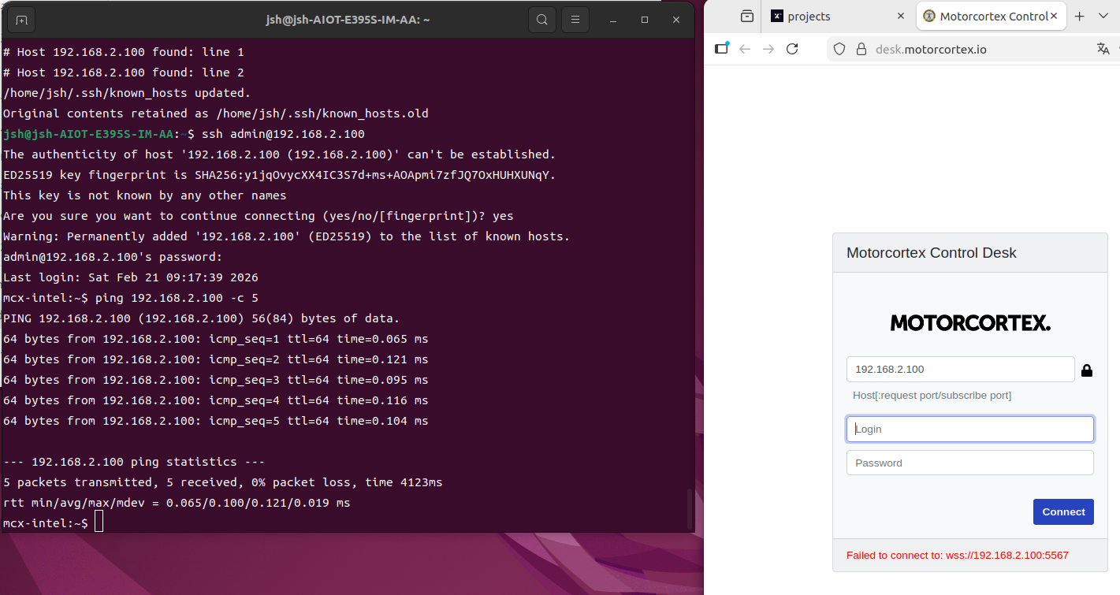The width and height of the screenshot is (1120, 595).
Task: Click the shield tracking protection icon
Action: (839, 49)
